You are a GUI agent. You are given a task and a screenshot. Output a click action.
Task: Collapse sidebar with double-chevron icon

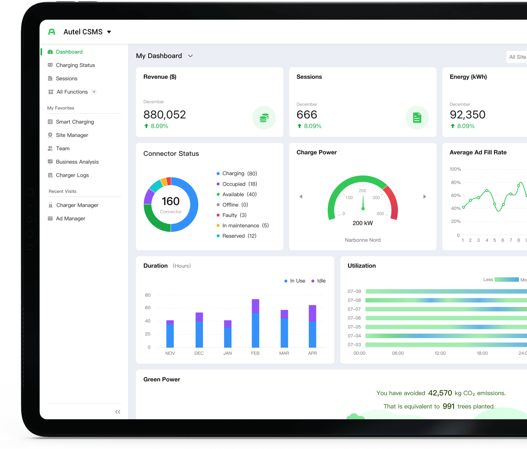(x=118, y=412)
